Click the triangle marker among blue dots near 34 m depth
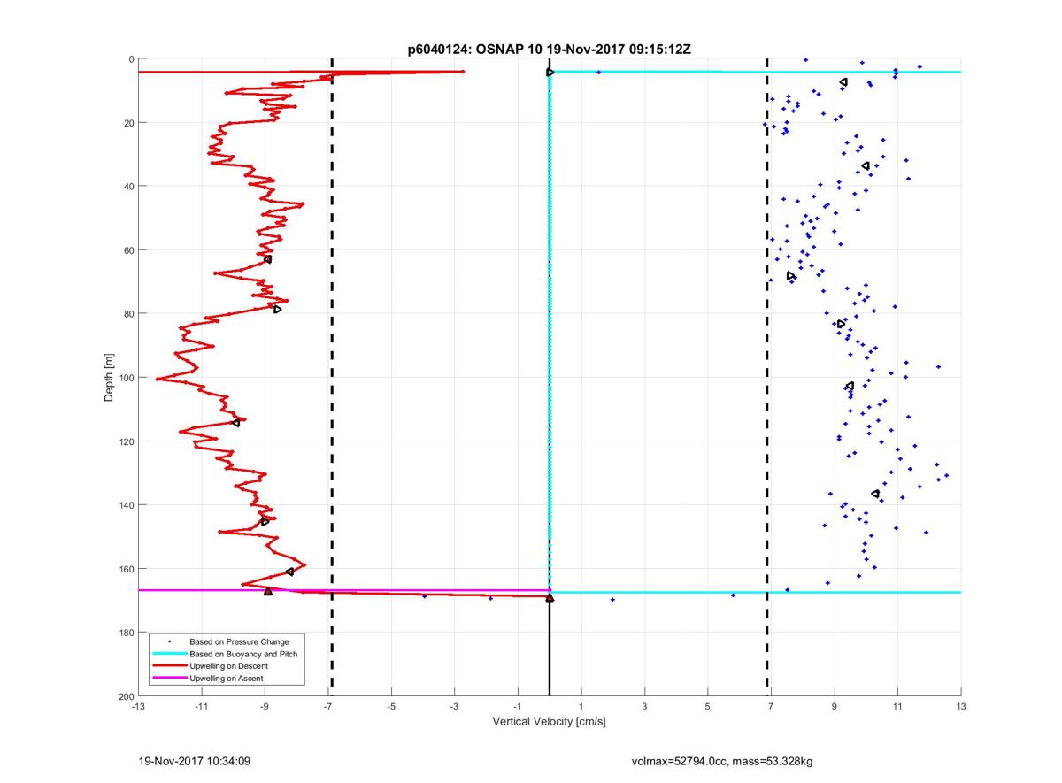Screen dimensions: 1062x783 click(x=866, y=166)
